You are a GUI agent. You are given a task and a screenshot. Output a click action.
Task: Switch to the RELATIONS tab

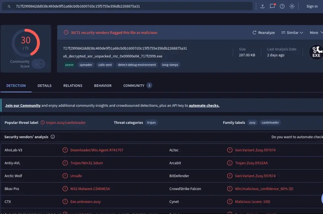(73, 86)
